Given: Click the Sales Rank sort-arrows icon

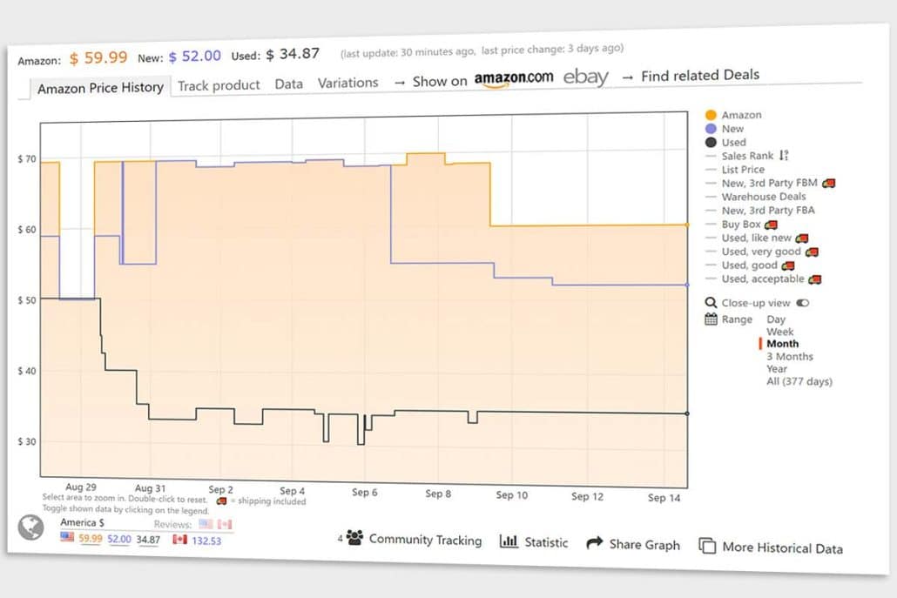Looking at the screenshot, I should coord(784,155).
